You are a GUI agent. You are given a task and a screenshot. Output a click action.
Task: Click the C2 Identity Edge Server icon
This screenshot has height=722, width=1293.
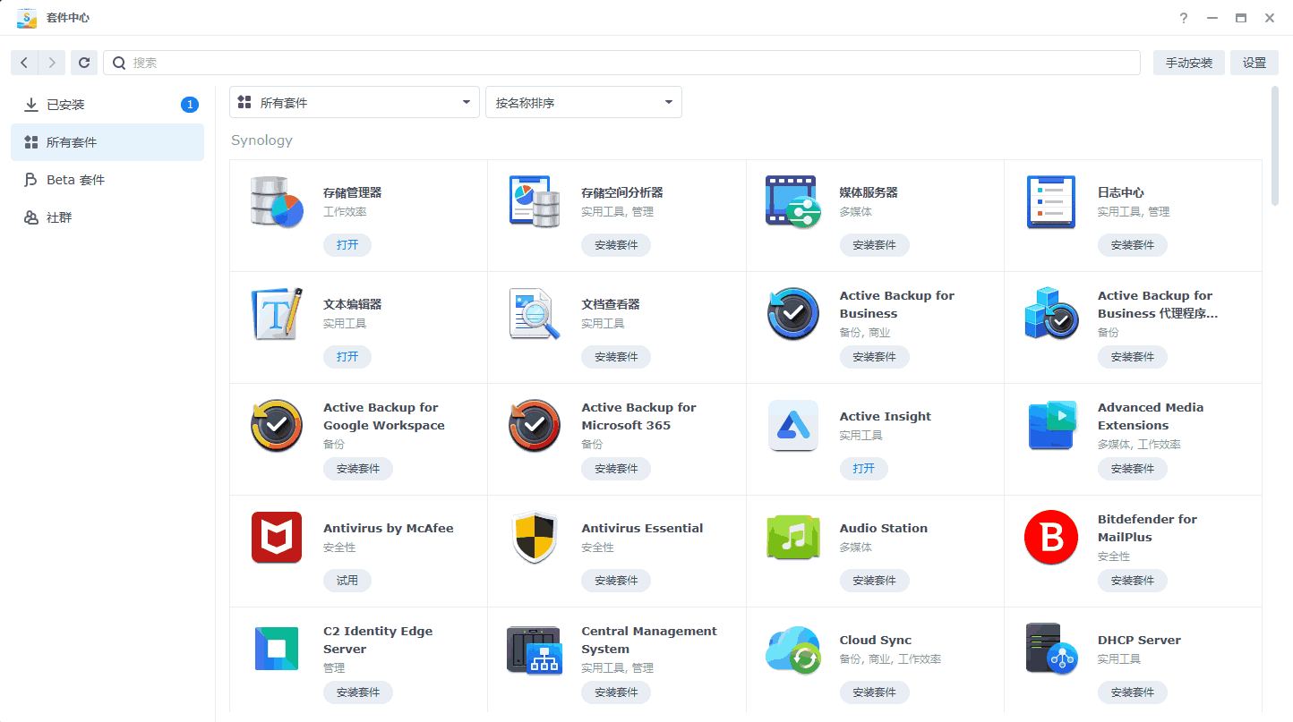click(277, 649)
